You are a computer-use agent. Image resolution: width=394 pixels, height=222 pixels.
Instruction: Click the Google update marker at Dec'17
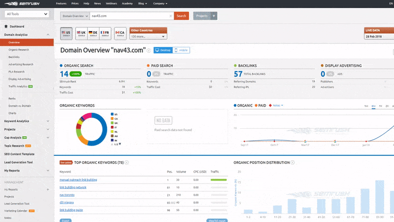point(335,141)
